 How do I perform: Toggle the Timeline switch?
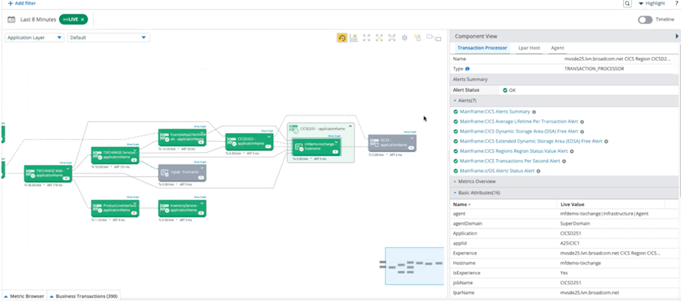[x=645, y=19]
